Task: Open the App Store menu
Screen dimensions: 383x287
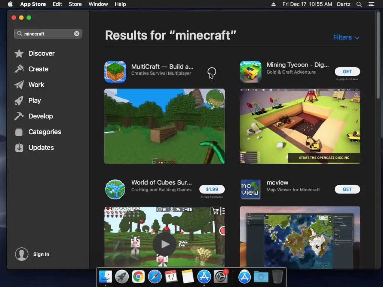Action: point(33,4)
